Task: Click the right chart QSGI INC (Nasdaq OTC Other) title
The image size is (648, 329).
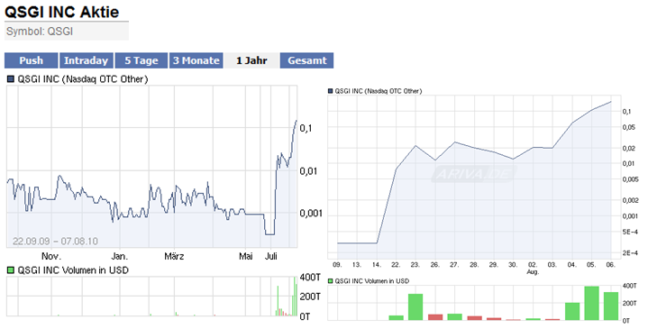Action: pyautogui.click(x=379, y=91)
